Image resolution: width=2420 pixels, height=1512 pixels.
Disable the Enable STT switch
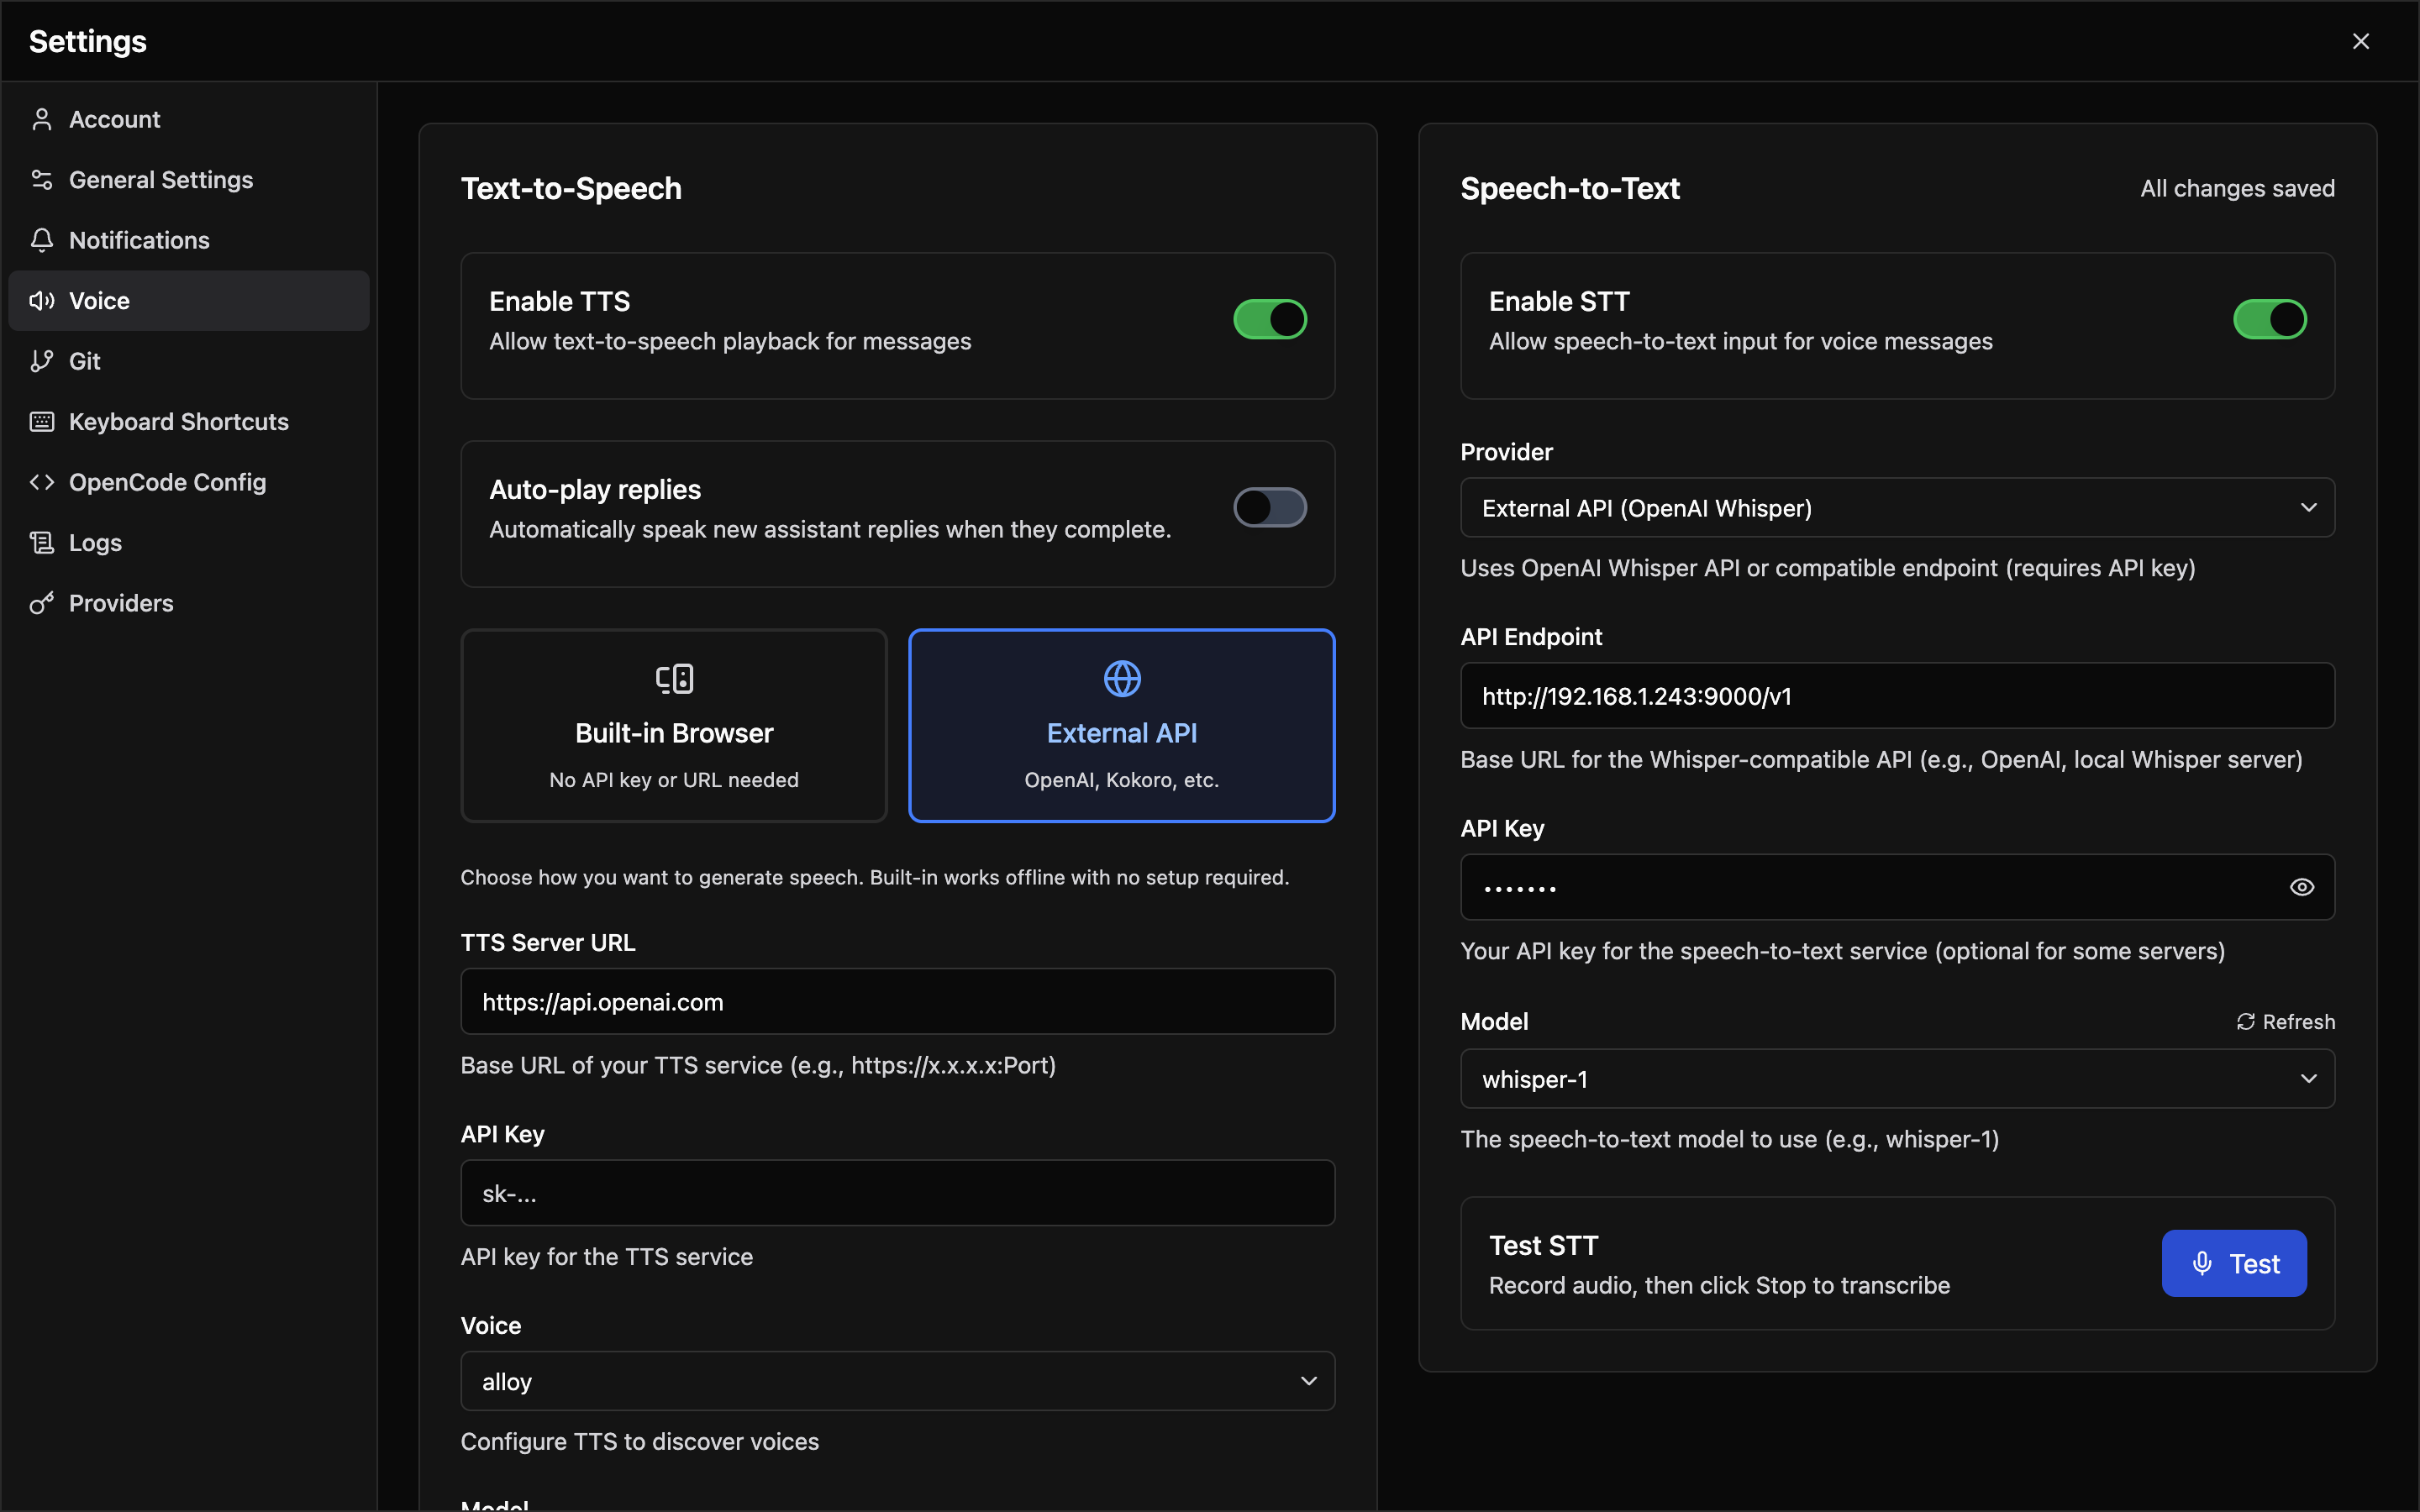[x=2270, y=320]
